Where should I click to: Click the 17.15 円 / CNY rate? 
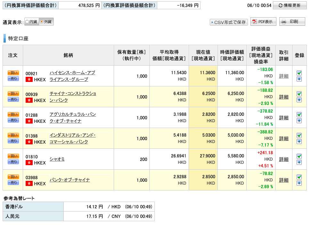103,216
